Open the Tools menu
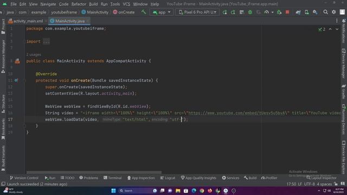 click(115, 4)
